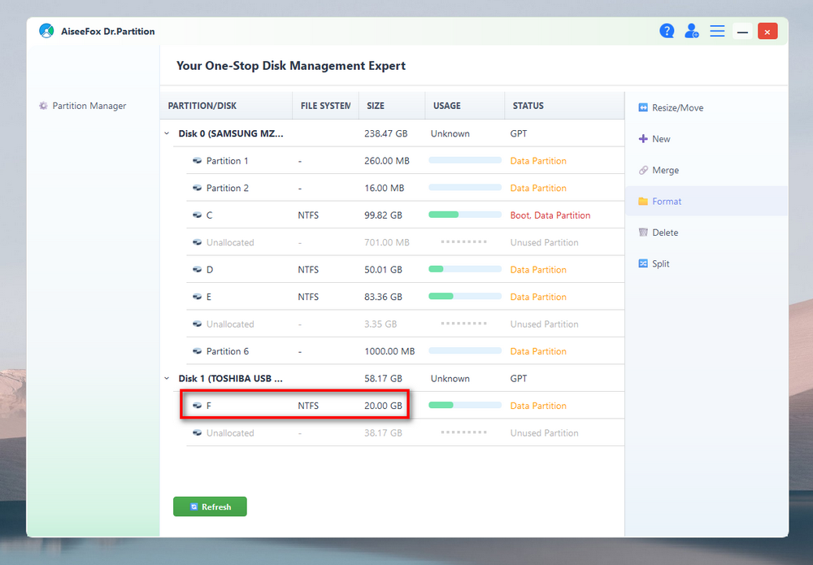Image resolution: width=813 pixels, height=565 pixels.
Task: Click the Format folder icon
Action: [x=643, y=202]
